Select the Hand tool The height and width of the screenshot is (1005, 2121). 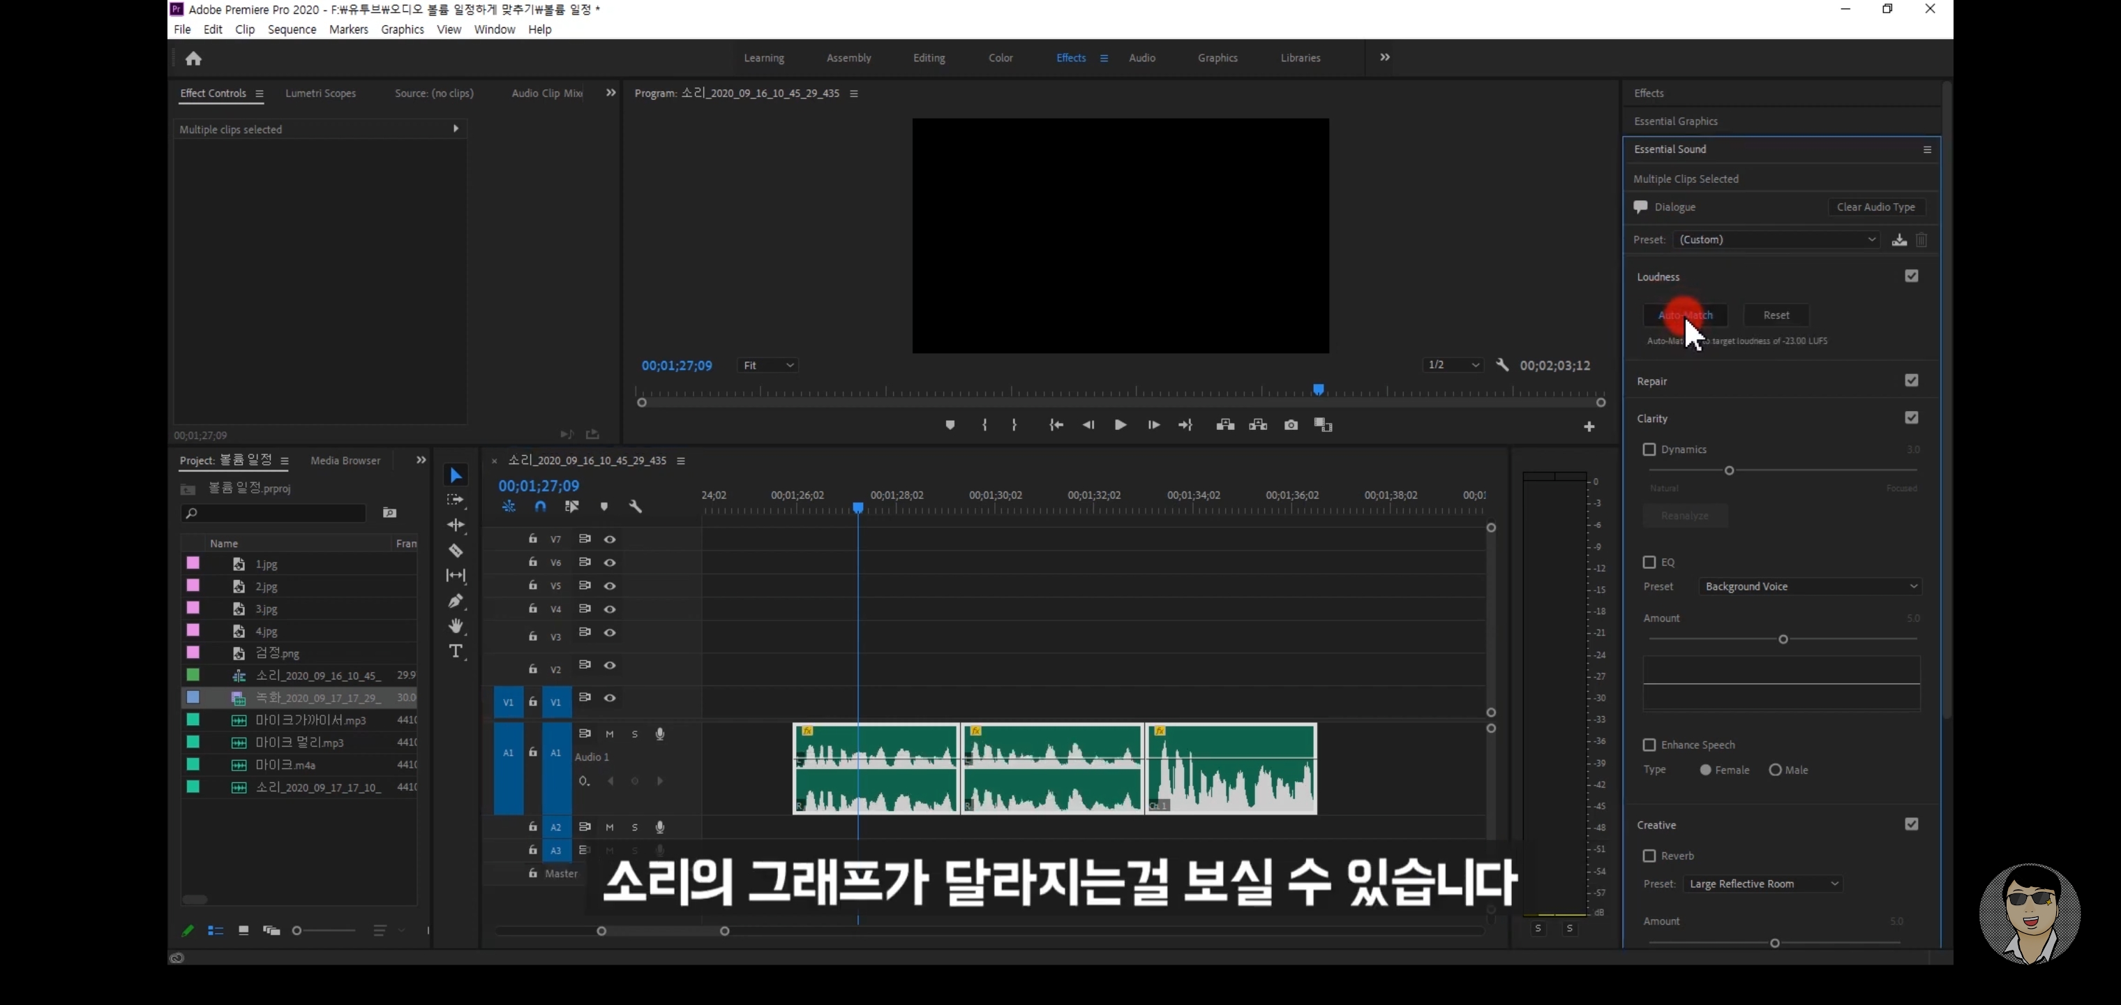(456, 626)
